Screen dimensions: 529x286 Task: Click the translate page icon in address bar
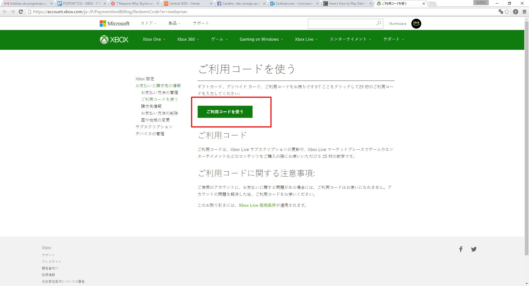(501, 12)
